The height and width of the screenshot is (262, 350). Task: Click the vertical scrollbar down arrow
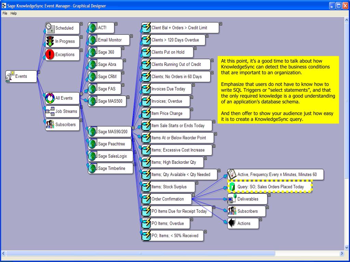coord(347,247)
